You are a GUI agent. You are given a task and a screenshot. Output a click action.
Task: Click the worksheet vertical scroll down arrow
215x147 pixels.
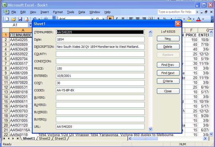[x=211, y=134]
